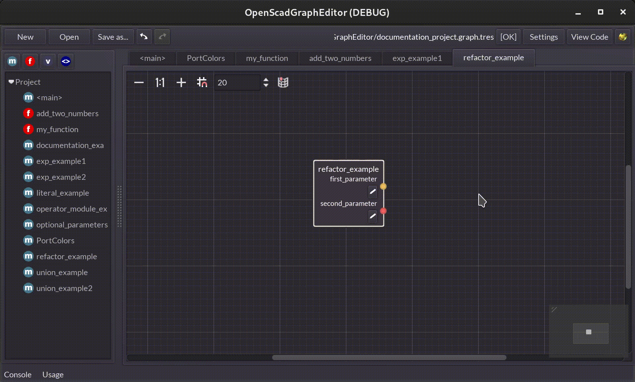635x382 pixels.
Task: Click the add module 'm' icon button
Action: click(12, 61)
